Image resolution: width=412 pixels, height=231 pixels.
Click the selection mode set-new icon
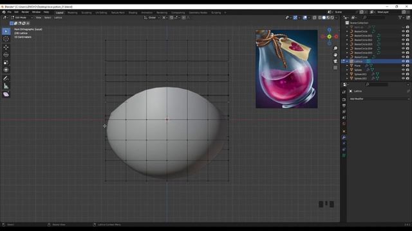tap(12, 23)
